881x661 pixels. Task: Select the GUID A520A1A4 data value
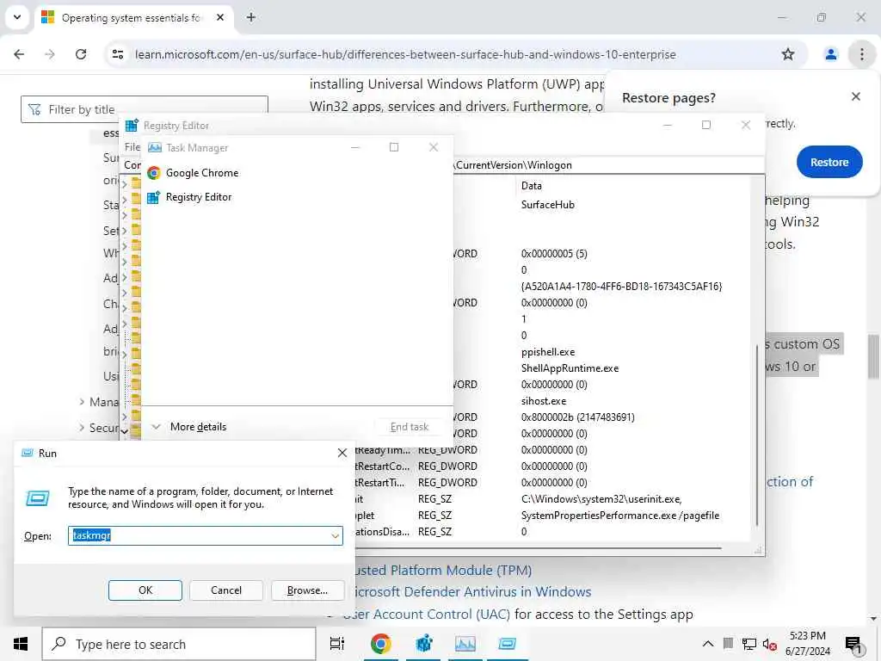[621, 286]
